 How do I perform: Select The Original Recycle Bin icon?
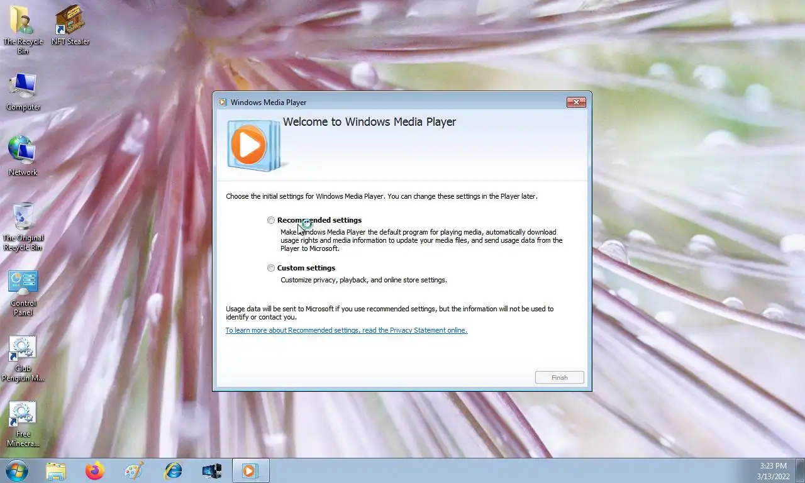click(x=23, y=226)
